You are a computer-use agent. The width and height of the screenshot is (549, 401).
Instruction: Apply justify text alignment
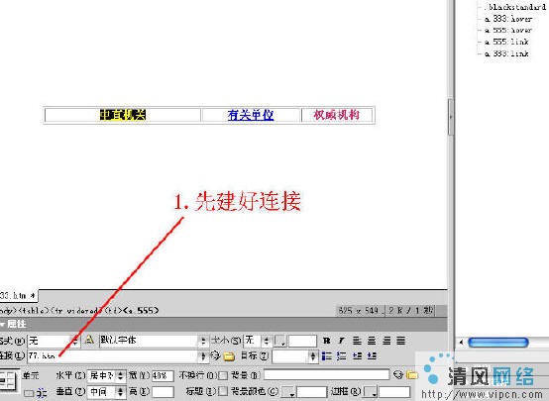pyautogui.click(x=401, y=341)
